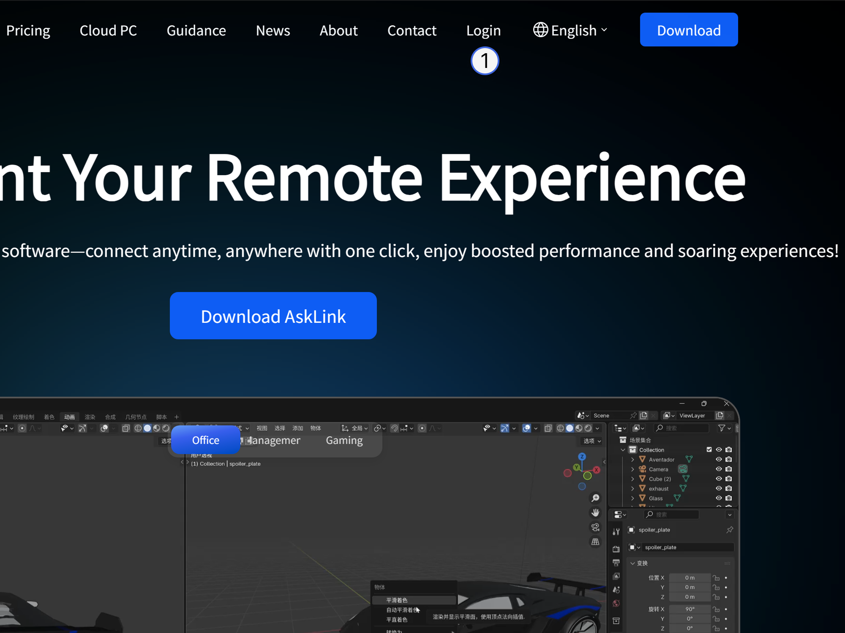Click the position X 0 m field

tap(690, 577)
